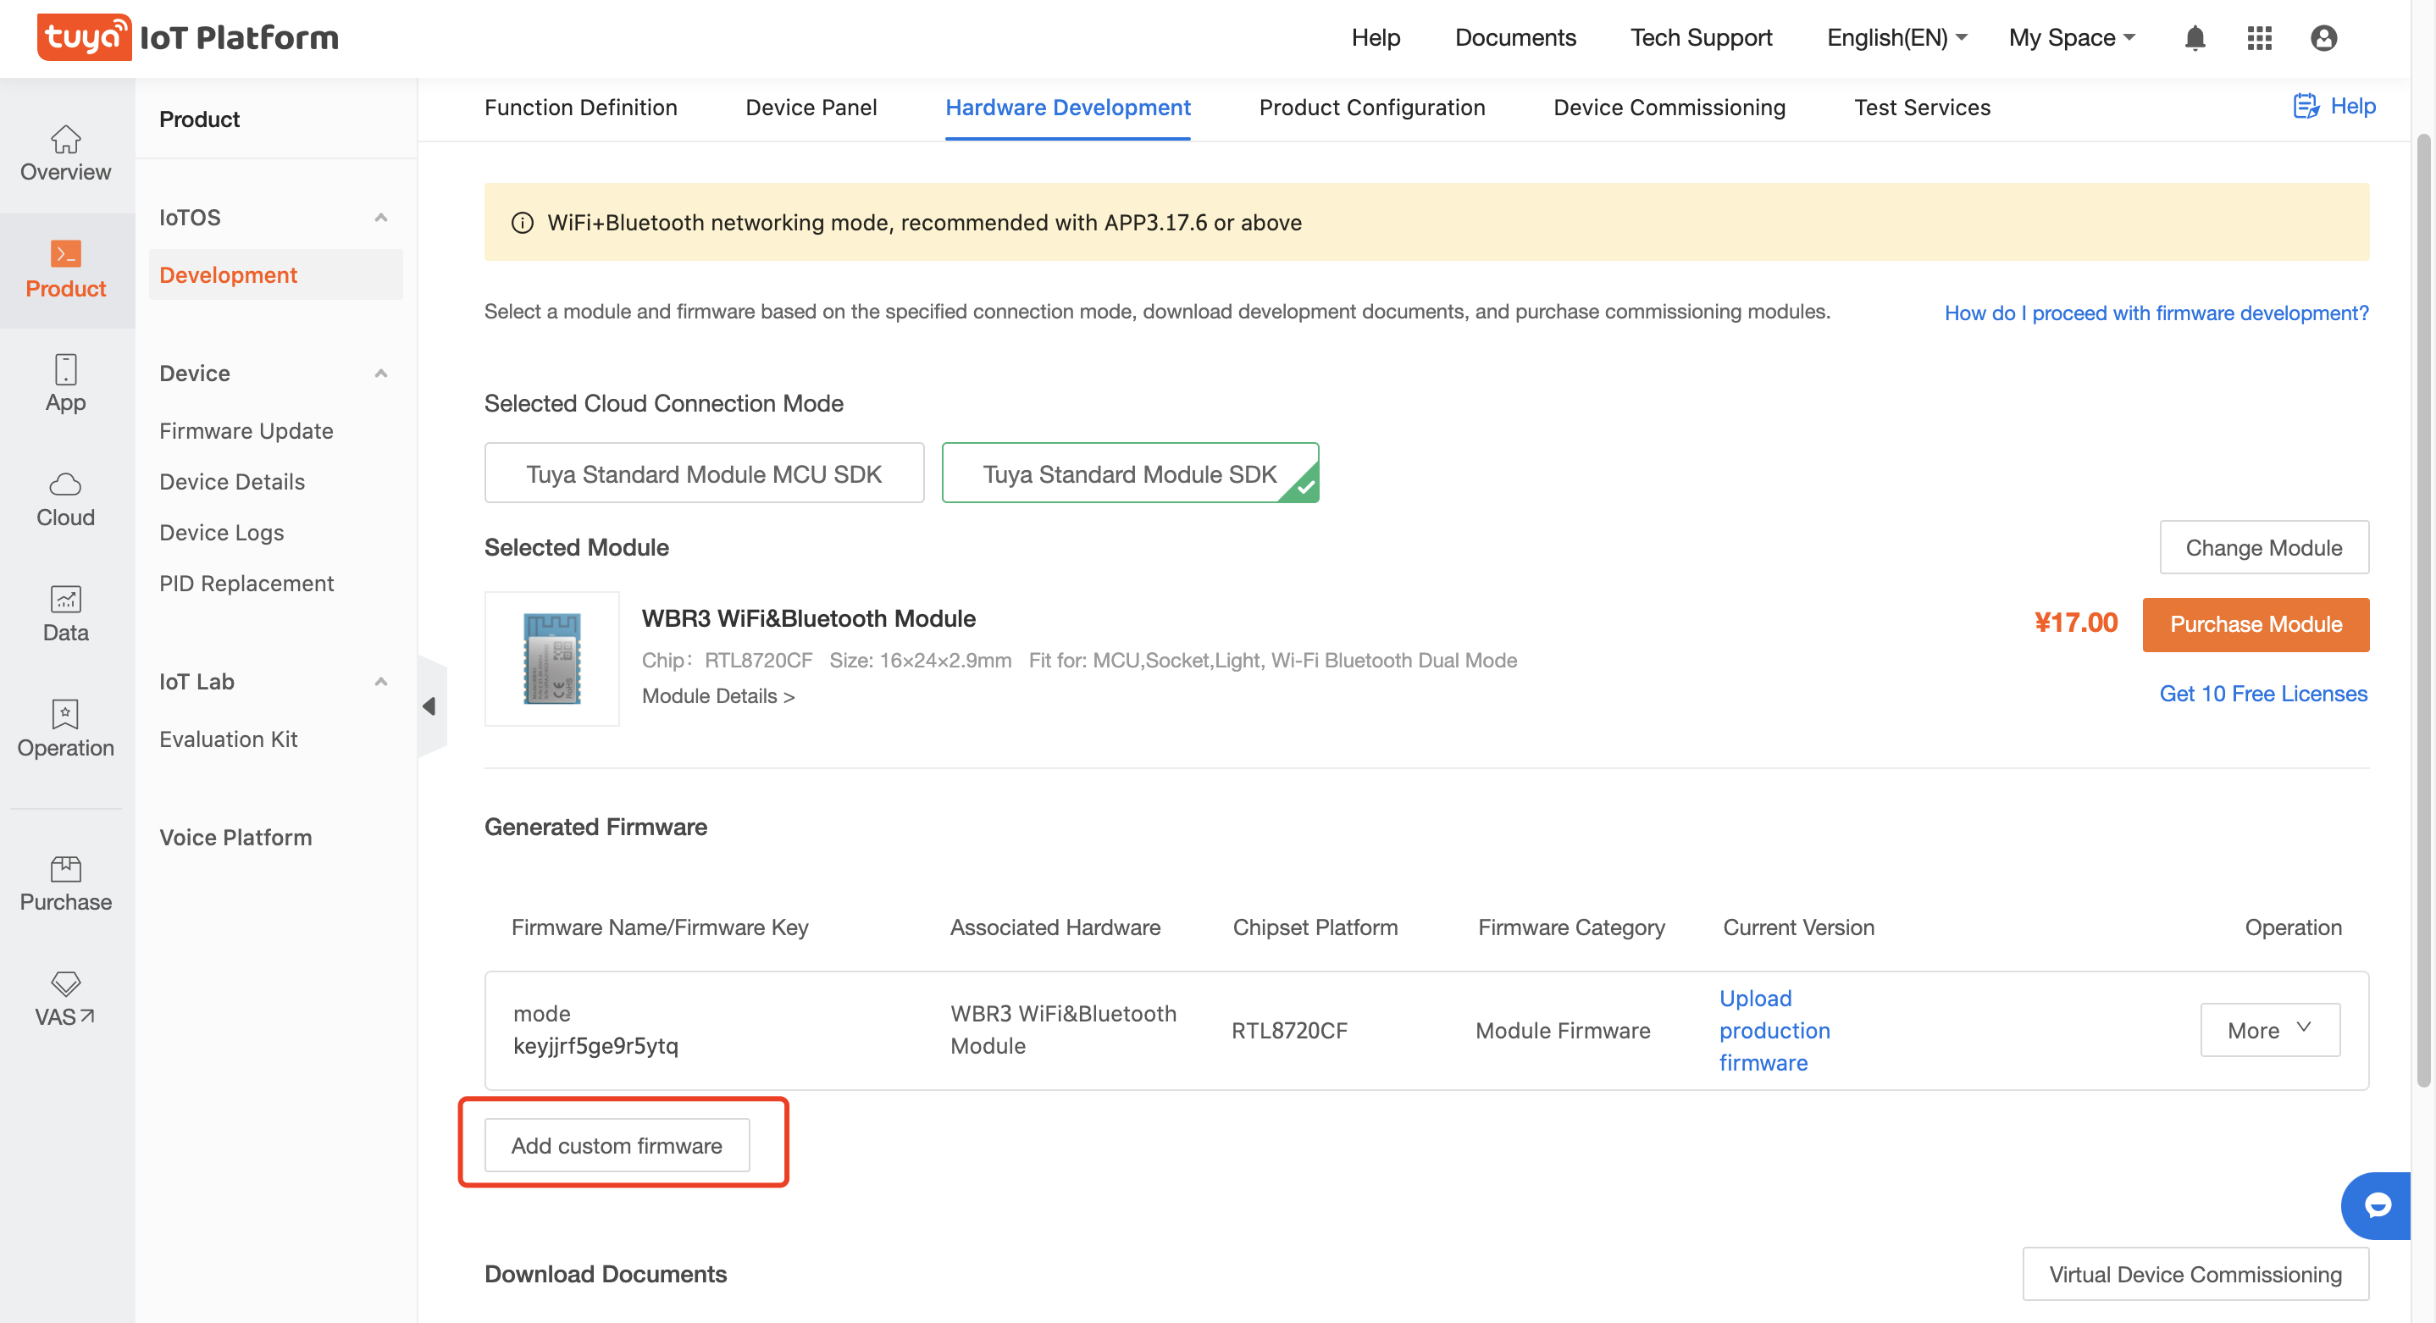
Task: Switch to Hardware Development tab
Action: (x=1067, y=108)
